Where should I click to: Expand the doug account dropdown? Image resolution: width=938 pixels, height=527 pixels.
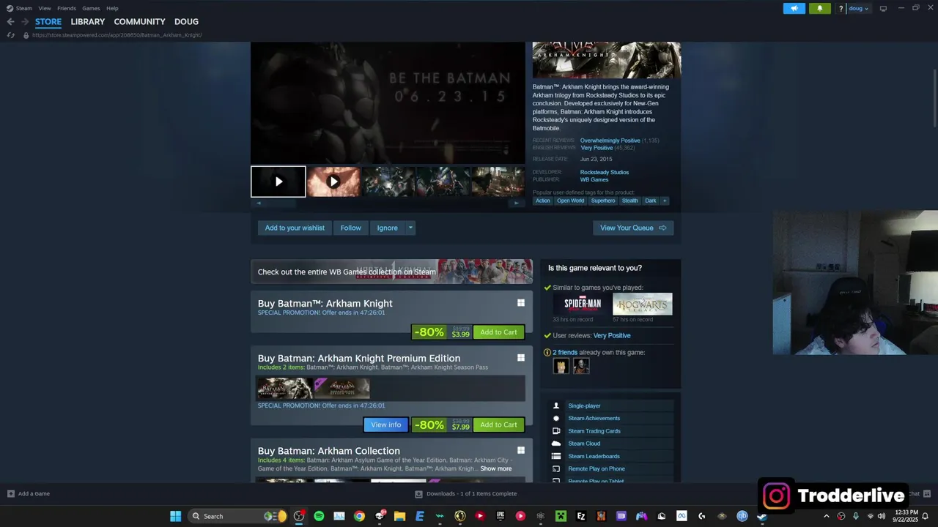(x=858, y=9)
